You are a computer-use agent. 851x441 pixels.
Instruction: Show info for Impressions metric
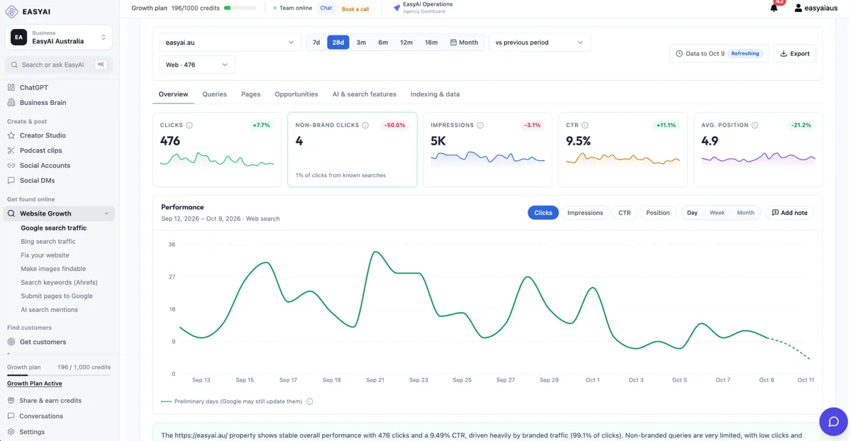(x=480, y=125)
